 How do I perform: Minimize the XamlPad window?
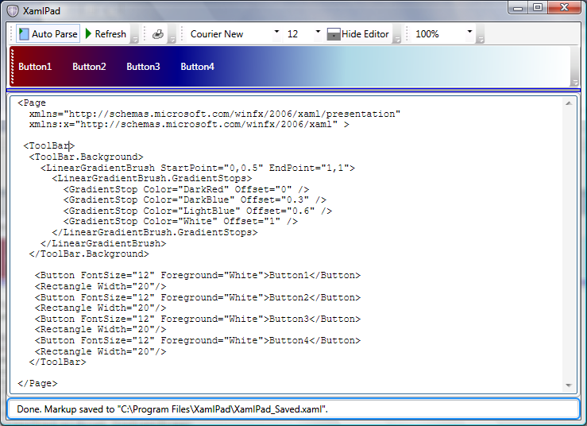coord(518,8)
